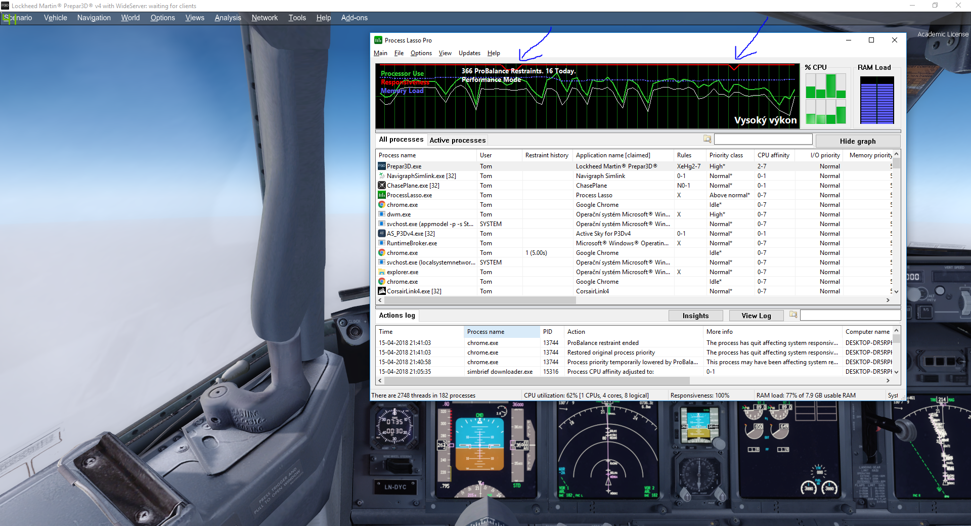Click the actions log scroll down arrow
Screen dimensions: 971x526
pos(896,372)
